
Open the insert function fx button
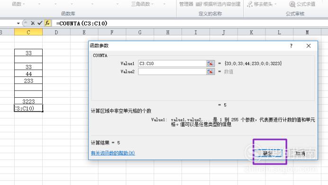click(47, 23)
